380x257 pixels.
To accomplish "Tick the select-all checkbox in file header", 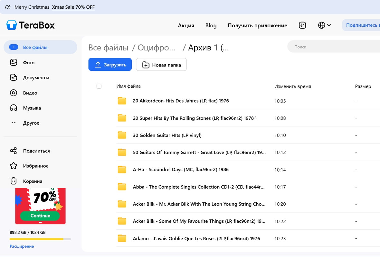I will tap(99, 86).
